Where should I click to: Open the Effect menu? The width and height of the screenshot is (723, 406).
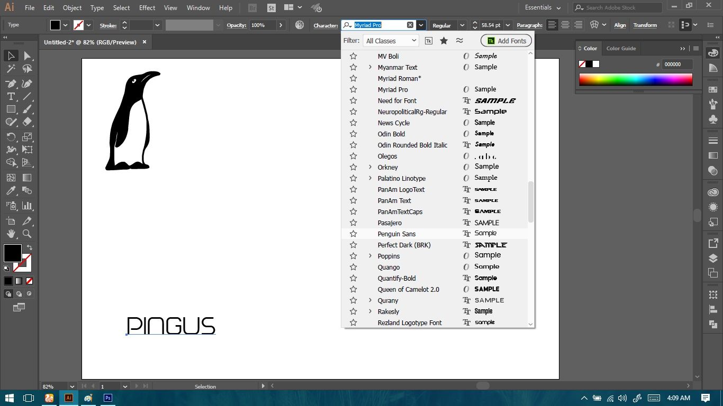click(147, 8)
